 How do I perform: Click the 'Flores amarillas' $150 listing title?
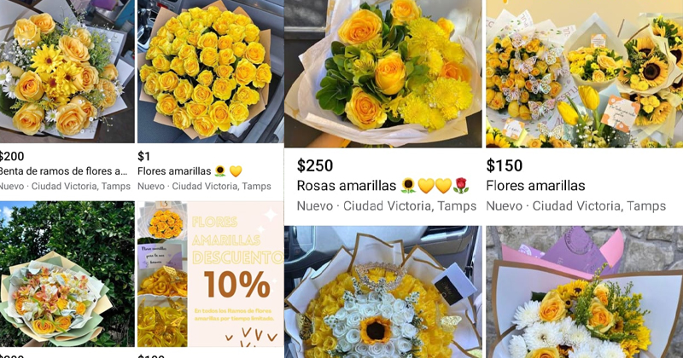pyautogui.click(x=535, y=186)
